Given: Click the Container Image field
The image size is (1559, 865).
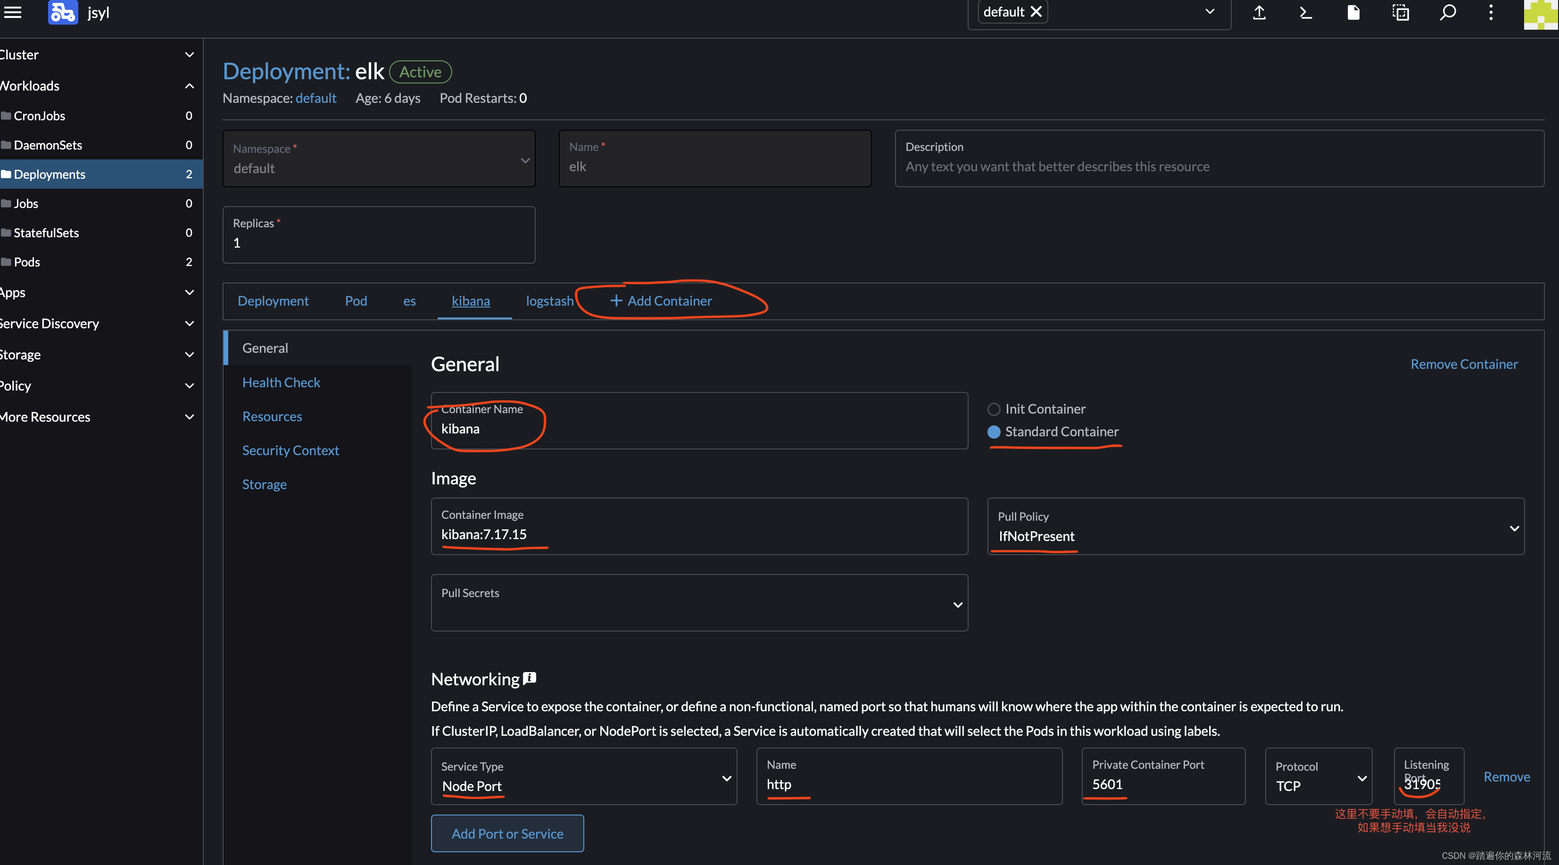Looking at the screenshot, I should click(x=699, y=526).
